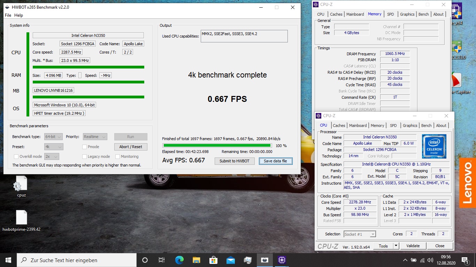Open About tab in front CPU-Z
476x267 pixels.
point(441,126)
